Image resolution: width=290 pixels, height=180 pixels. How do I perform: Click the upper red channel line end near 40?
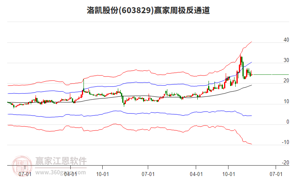click(x=251, y=42)
